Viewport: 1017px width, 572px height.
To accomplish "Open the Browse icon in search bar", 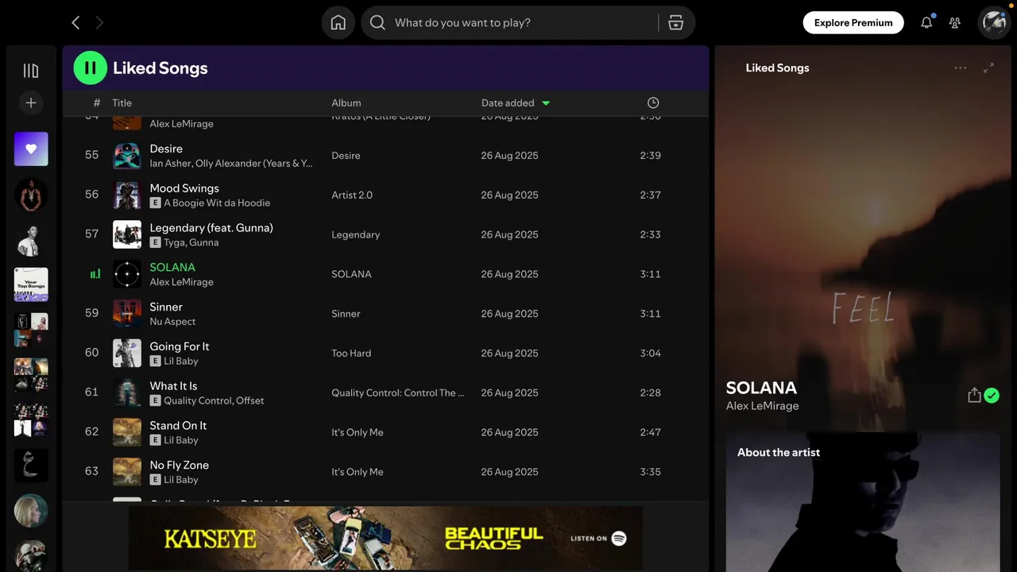I will [676, 23].
